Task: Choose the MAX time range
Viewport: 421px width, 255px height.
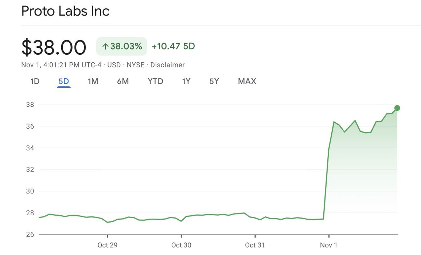Action: [x=247, y=81]
